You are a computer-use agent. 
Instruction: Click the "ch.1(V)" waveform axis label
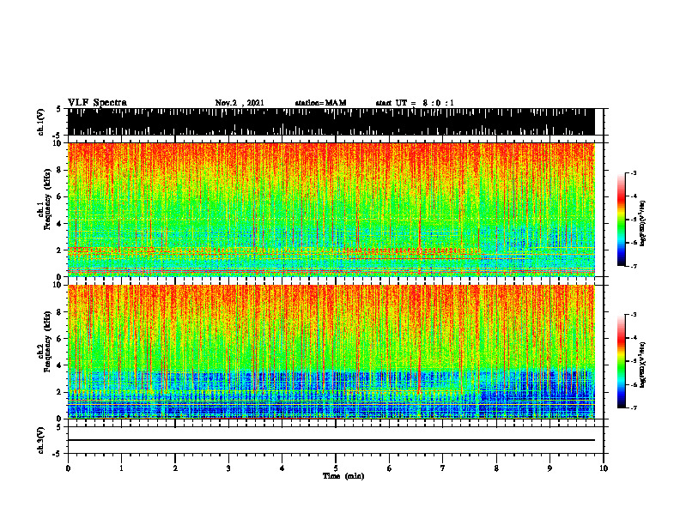coord(40,122)
